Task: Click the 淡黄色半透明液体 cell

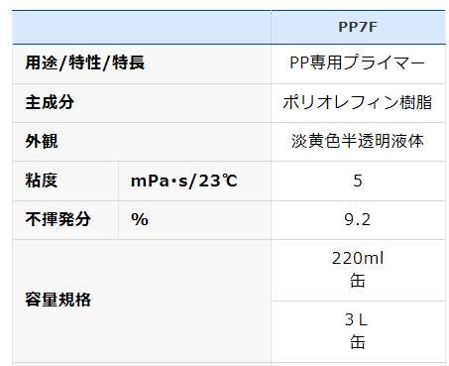Action: 358,142
